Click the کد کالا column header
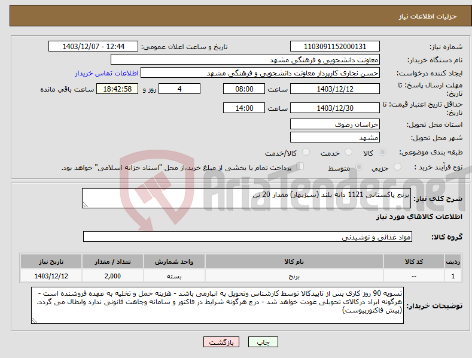 (414, 262)
